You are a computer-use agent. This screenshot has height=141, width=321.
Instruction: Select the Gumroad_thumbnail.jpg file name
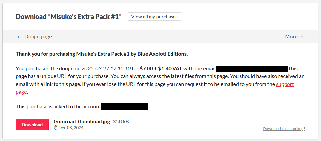click(82, 122)
